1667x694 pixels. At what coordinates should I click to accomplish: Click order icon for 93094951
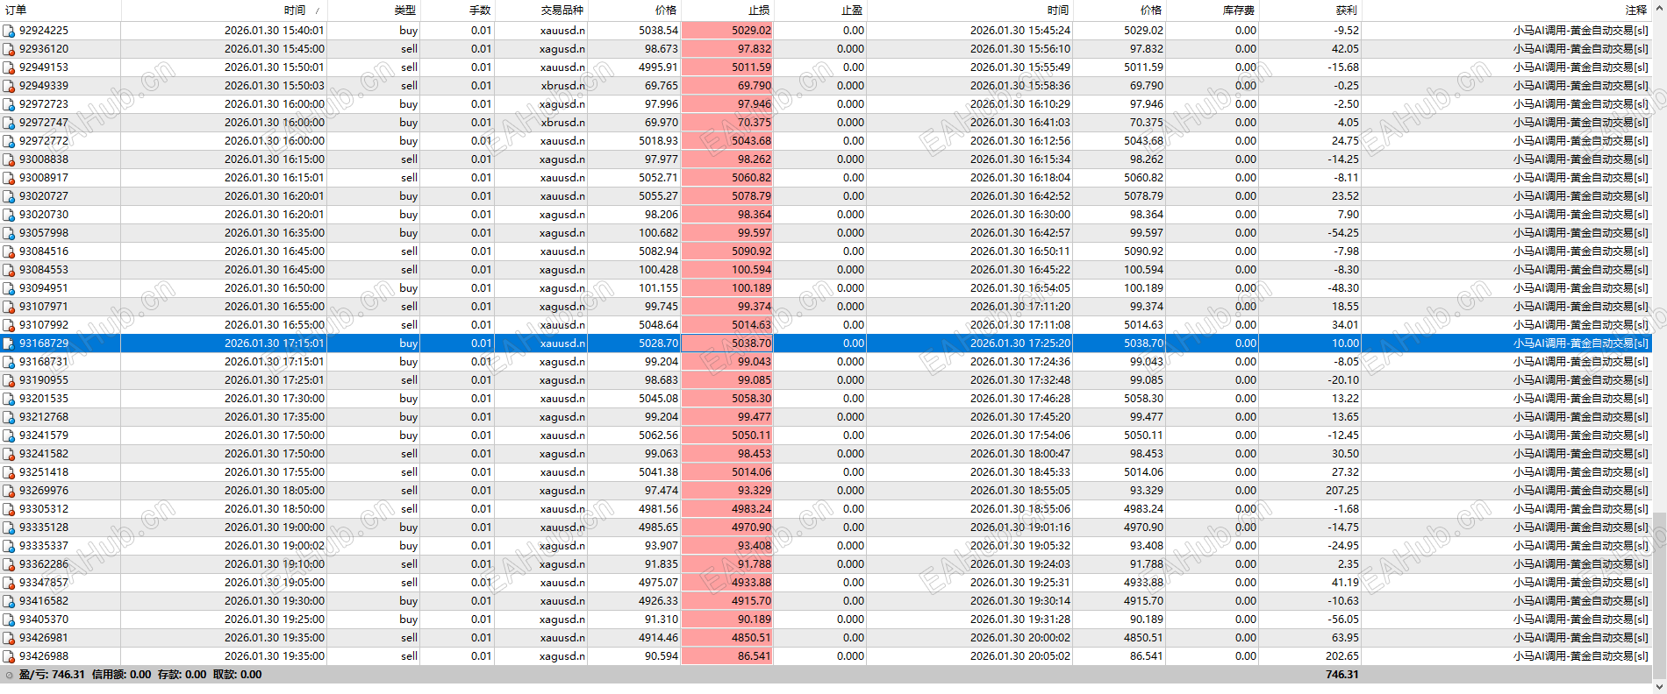[9, 288]
